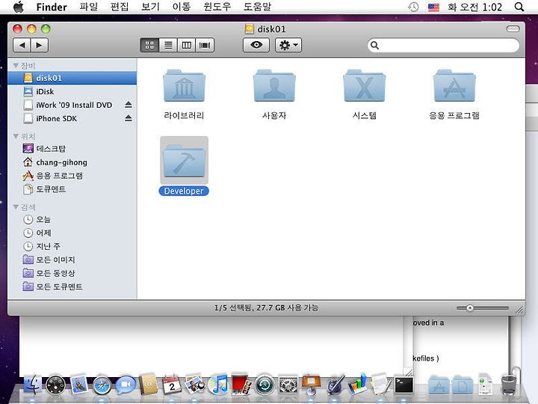The image size is (538, 404).
Task: Open 데스크탑 from the sidebar
Action: click(72, 148)
